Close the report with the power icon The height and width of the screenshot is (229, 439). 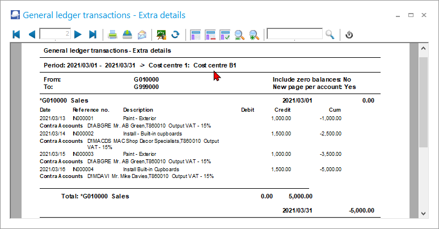pyautogui.click(x=349, y=35)
